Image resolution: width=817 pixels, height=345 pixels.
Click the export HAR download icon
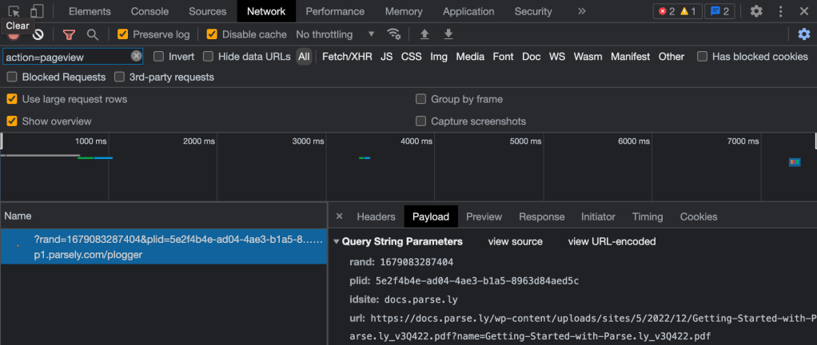pos(448,34)
